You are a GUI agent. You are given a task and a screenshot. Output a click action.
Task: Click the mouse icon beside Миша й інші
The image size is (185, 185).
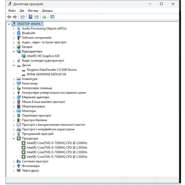(x=18, y=102)
